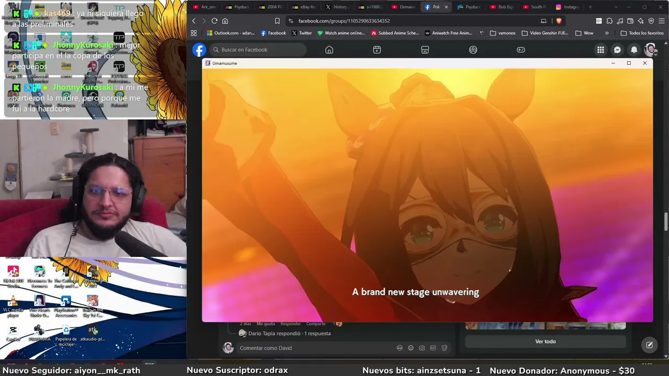Go to Facebook logo home

click(x=199, y=50)
